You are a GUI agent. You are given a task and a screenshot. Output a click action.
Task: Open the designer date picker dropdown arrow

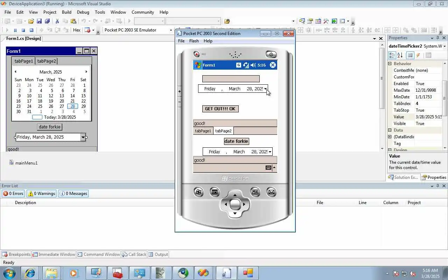click(x=83, y=137)
